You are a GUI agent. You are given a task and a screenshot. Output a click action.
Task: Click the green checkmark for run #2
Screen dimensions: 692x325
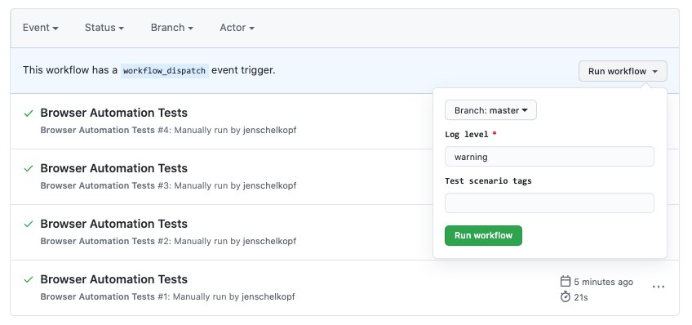[x=29, y=225]
